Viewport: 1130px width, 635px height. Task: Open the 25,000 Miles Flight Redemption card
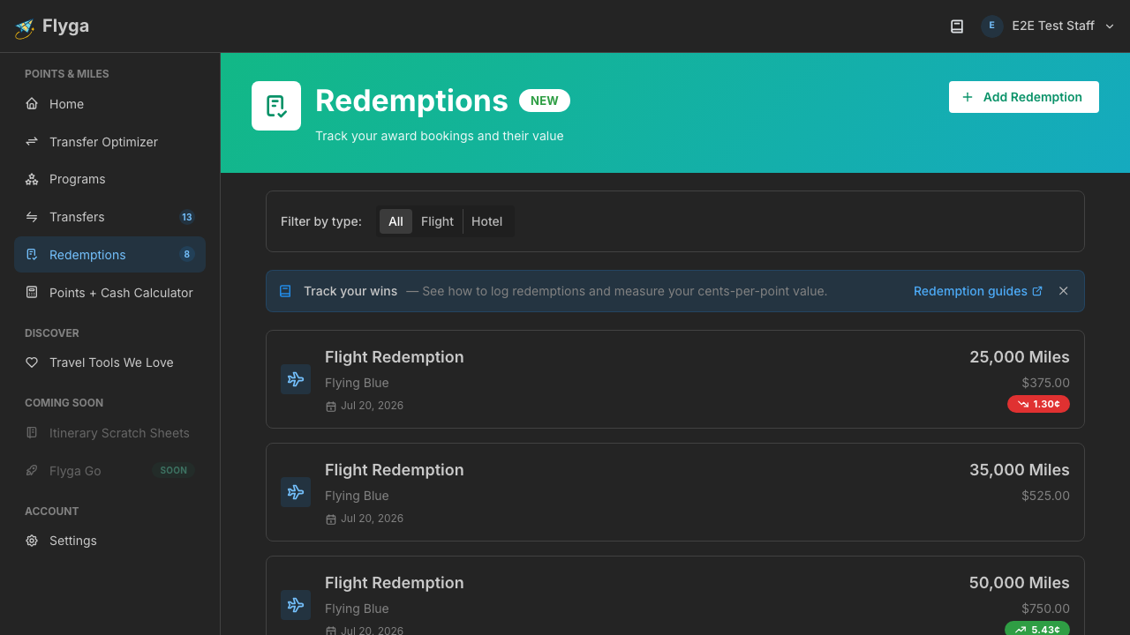[675, 379]
